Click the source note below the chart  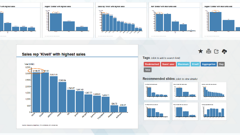40,125
